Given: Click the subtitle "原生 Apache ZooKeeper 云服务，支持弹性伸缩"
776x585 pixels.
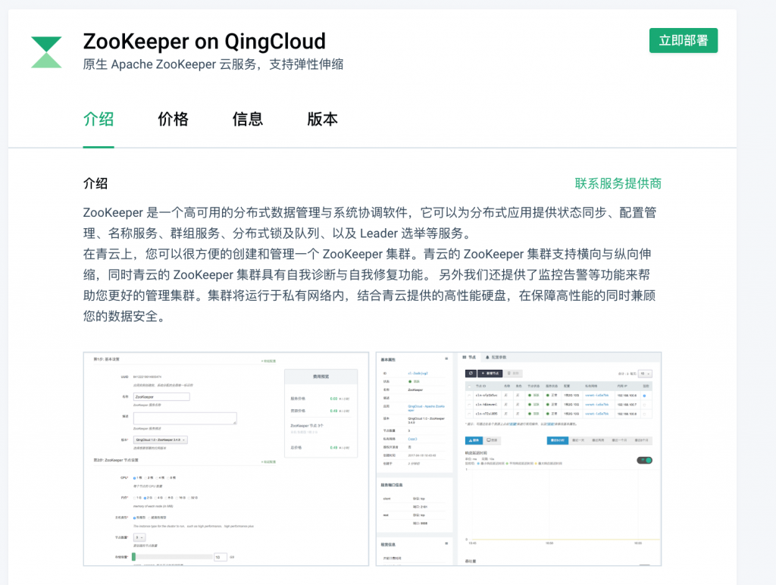Looking at the screenshot, I should point(213,65).
